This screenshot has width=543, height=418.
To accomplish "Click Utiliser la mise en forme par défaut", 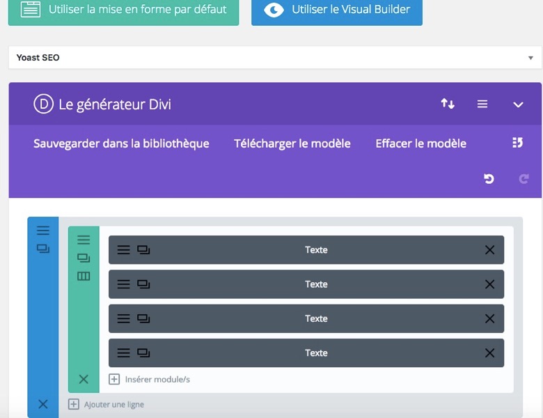I will point(124,11).
